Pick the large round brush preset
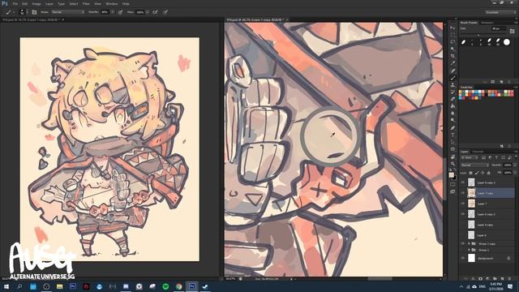The image size is (519, 292). (507, 42)
